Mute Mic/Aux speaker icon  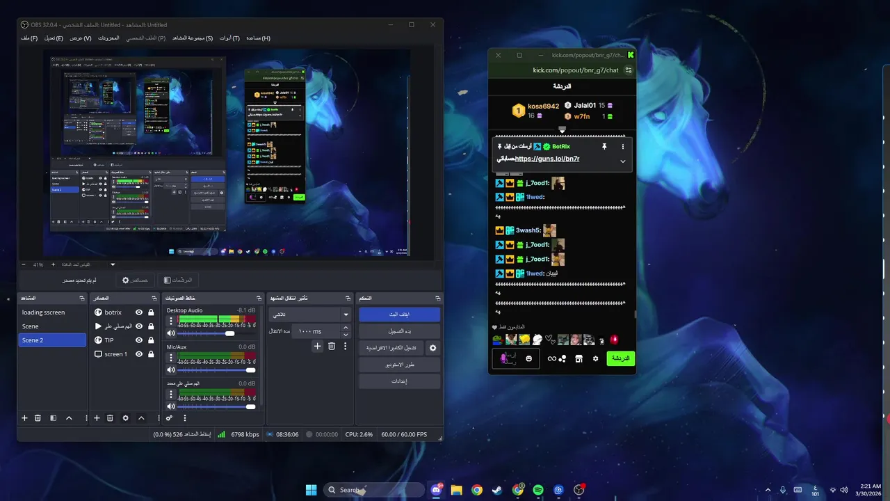pyautogui.click(x=171, y=369)
